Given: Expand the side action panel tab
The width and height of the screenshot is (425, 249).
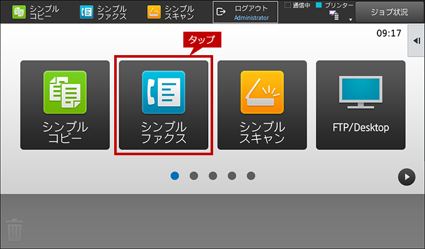Looking at the screenshot, I should coord(416,41).
